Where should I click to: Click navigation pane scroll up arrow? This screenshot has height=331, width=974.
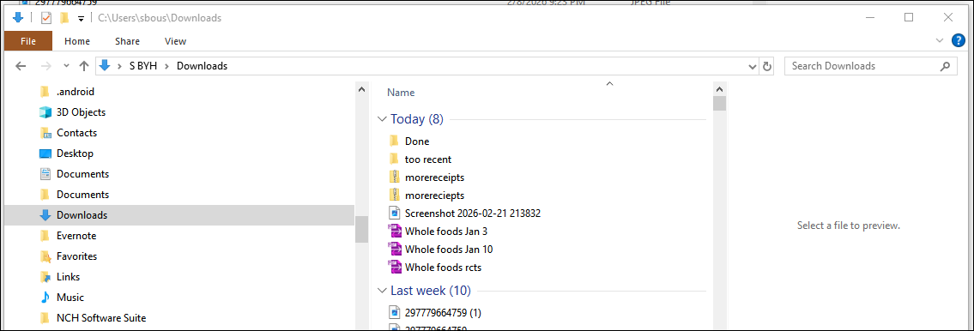[x=361, y=90]
